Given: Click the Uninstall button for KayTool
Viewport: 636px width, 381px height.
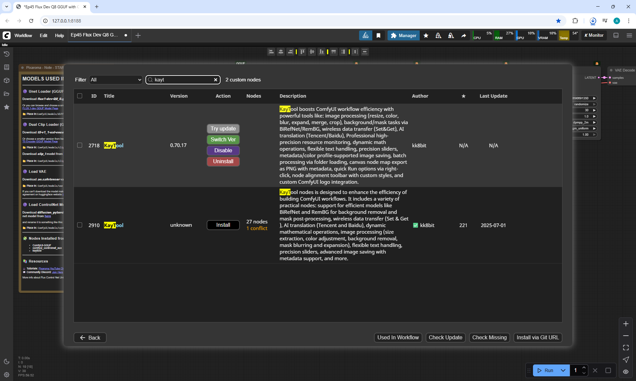Looking at the screenshot, I should point(223,162).
